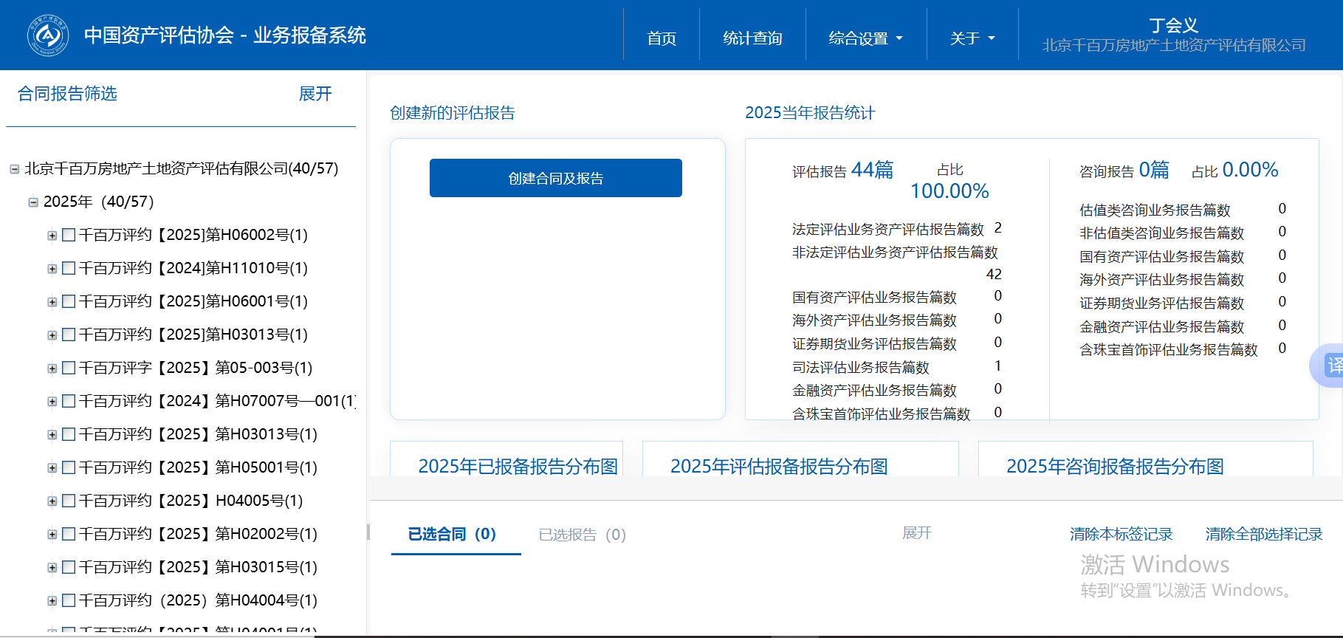Collapse the 2025年 tree folder

point(33,202)
